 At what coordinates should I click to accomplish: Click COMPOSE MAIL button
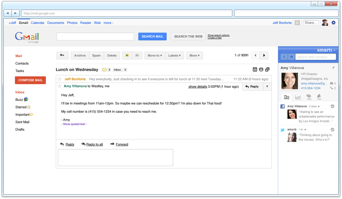click(30, 80)
